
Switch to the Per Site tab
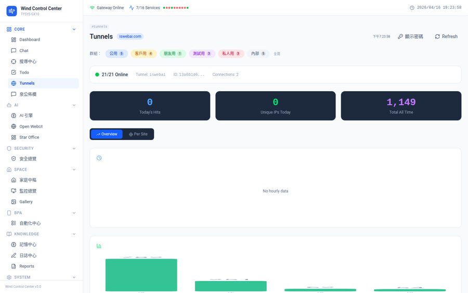138,134
